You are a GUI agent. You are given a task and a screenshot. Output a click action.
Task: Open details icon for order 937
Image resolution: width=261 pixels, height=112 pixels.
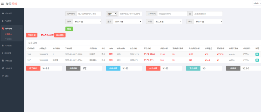point(257,60)
